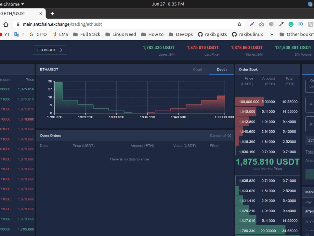
Task: Open the ETH/USDT pair selector dropdown
Action: point(50,50)
